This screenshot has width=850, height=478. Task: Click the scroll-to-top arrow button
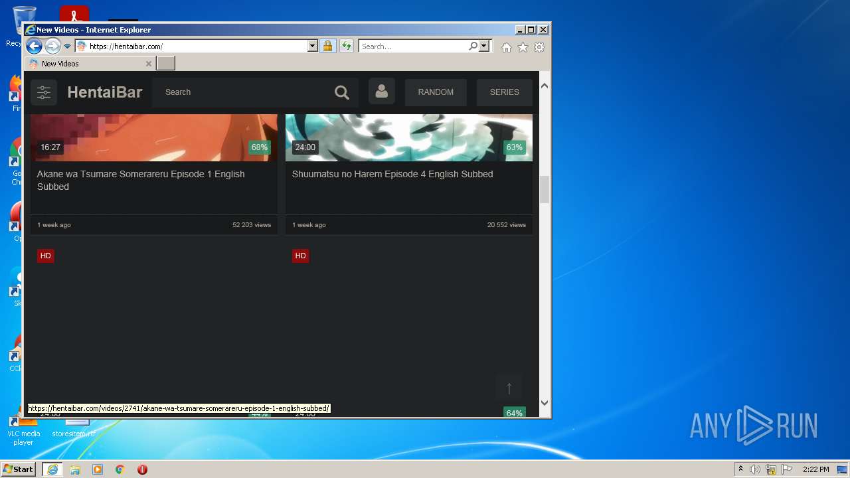[509, 388]
